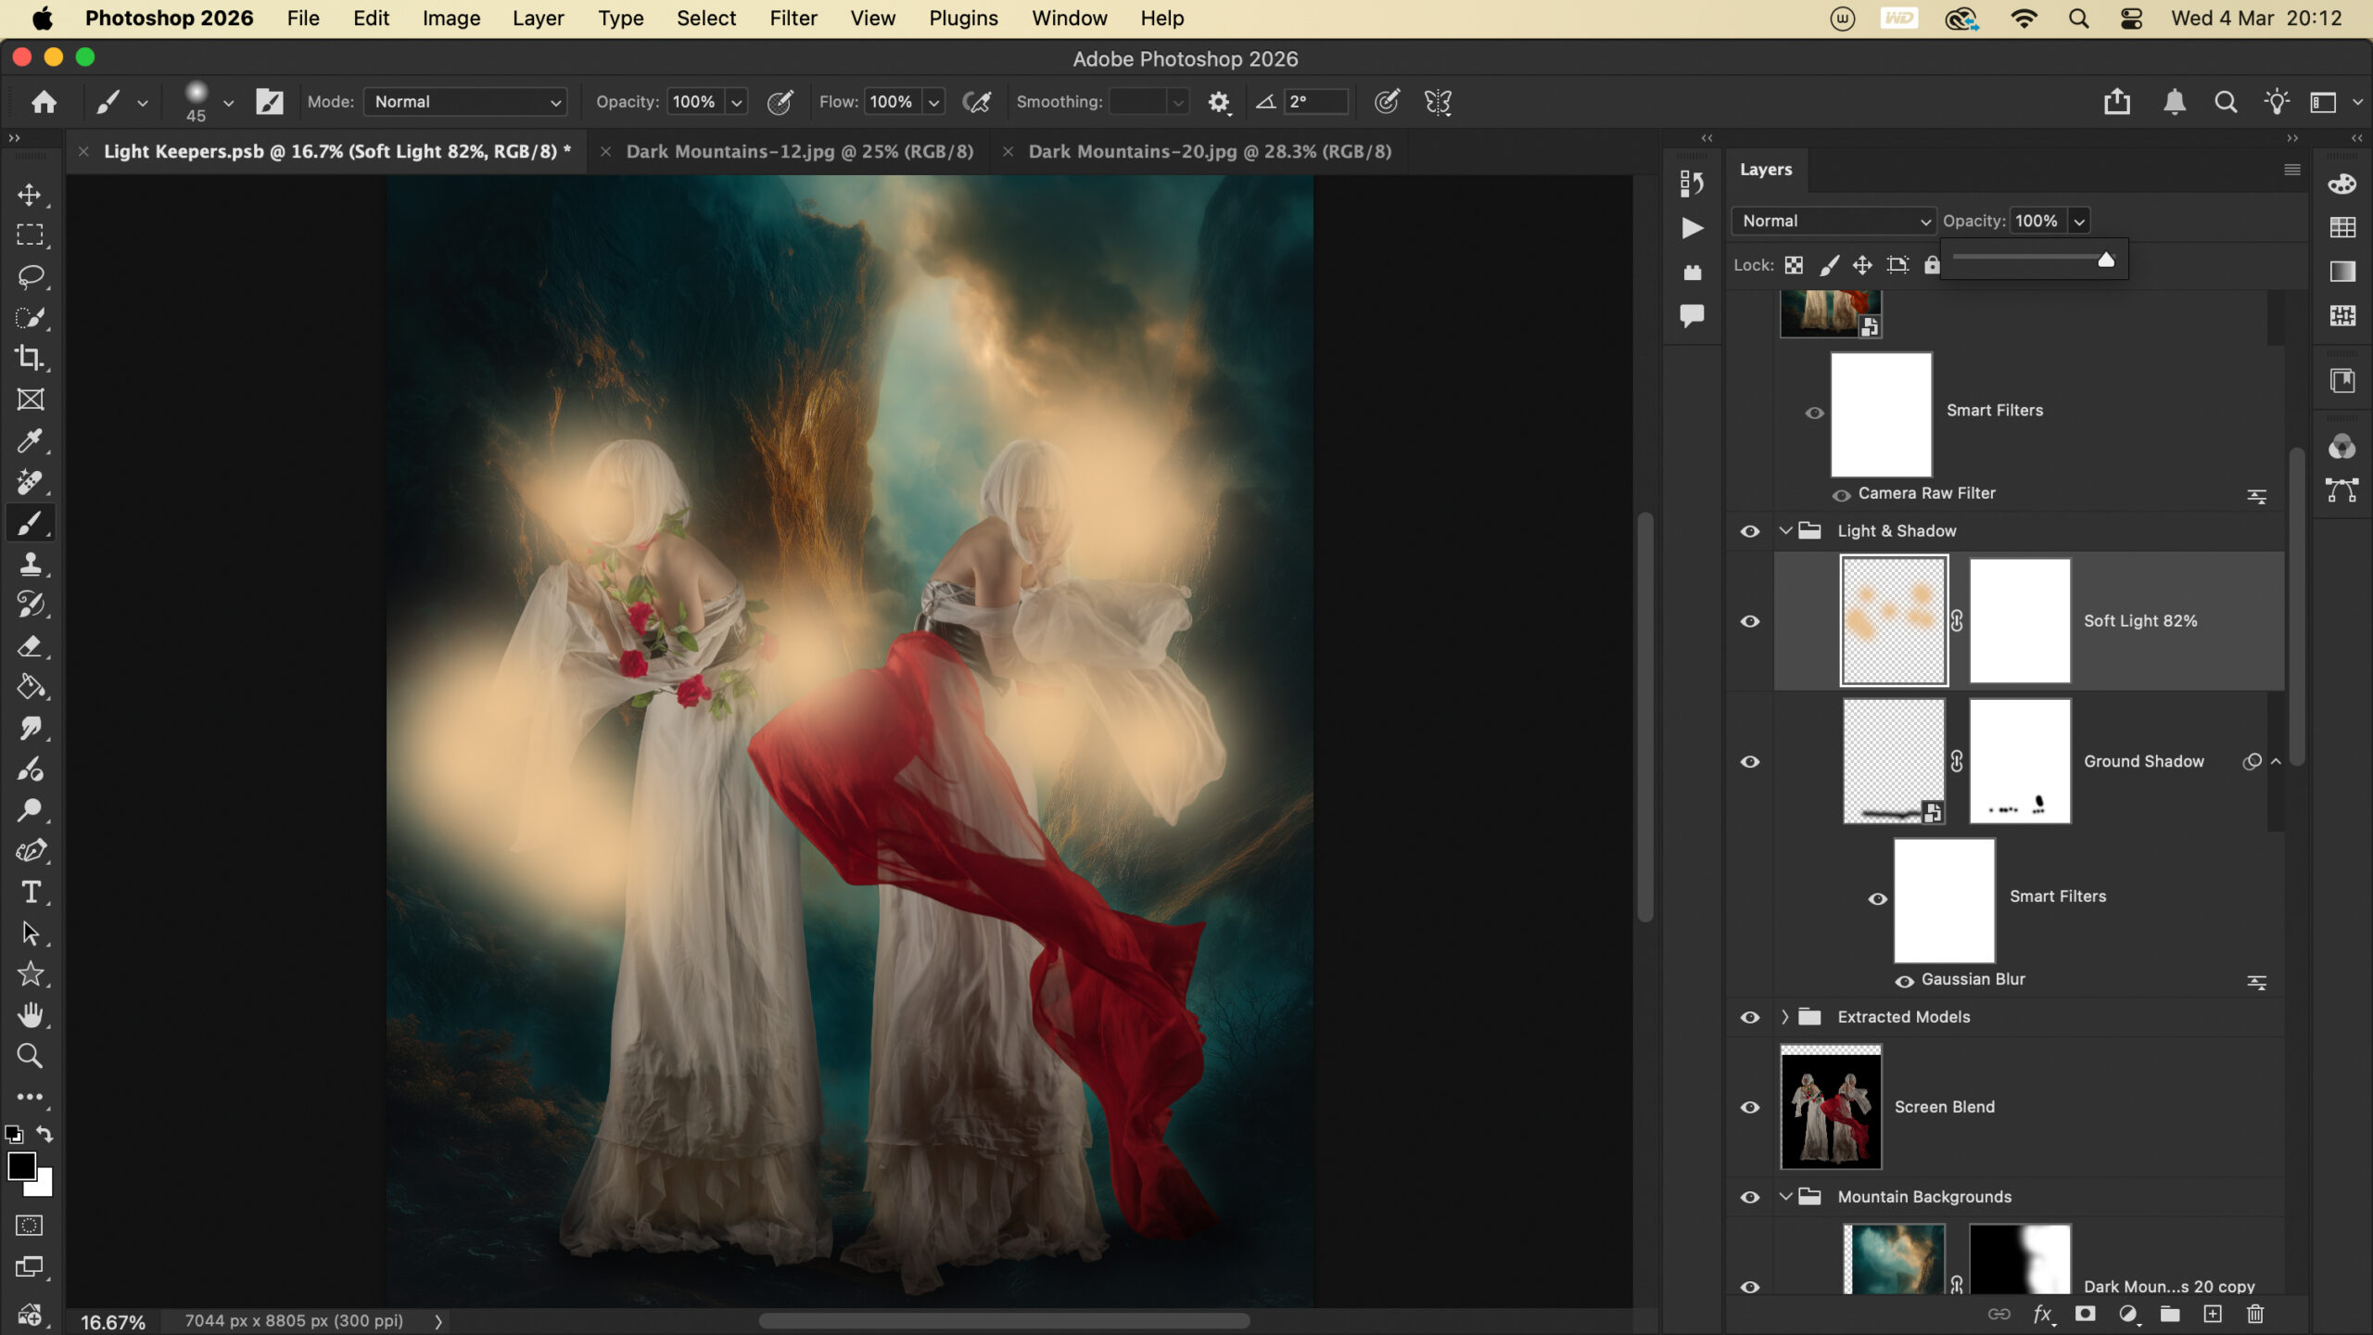Screen dimensions: 2373x1335
Task: Select the Eyedropper tool
Action: click(x=30, y=440)
